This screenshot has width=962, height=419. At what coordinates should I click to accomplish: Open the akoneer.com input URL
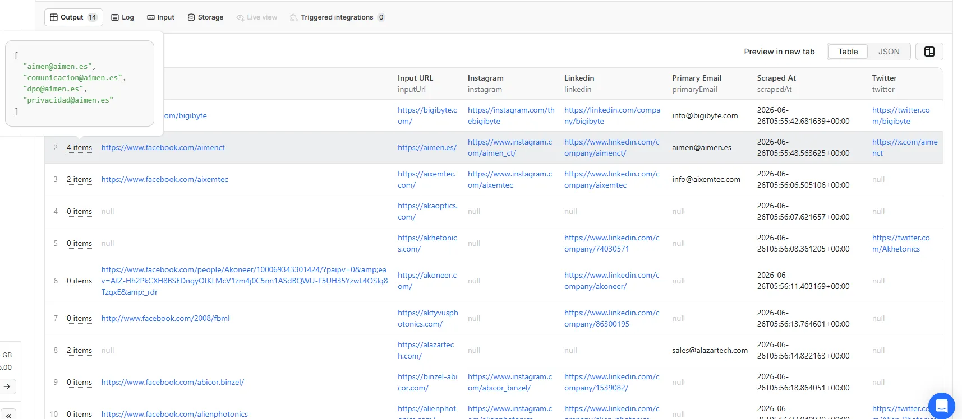point(427,281)
